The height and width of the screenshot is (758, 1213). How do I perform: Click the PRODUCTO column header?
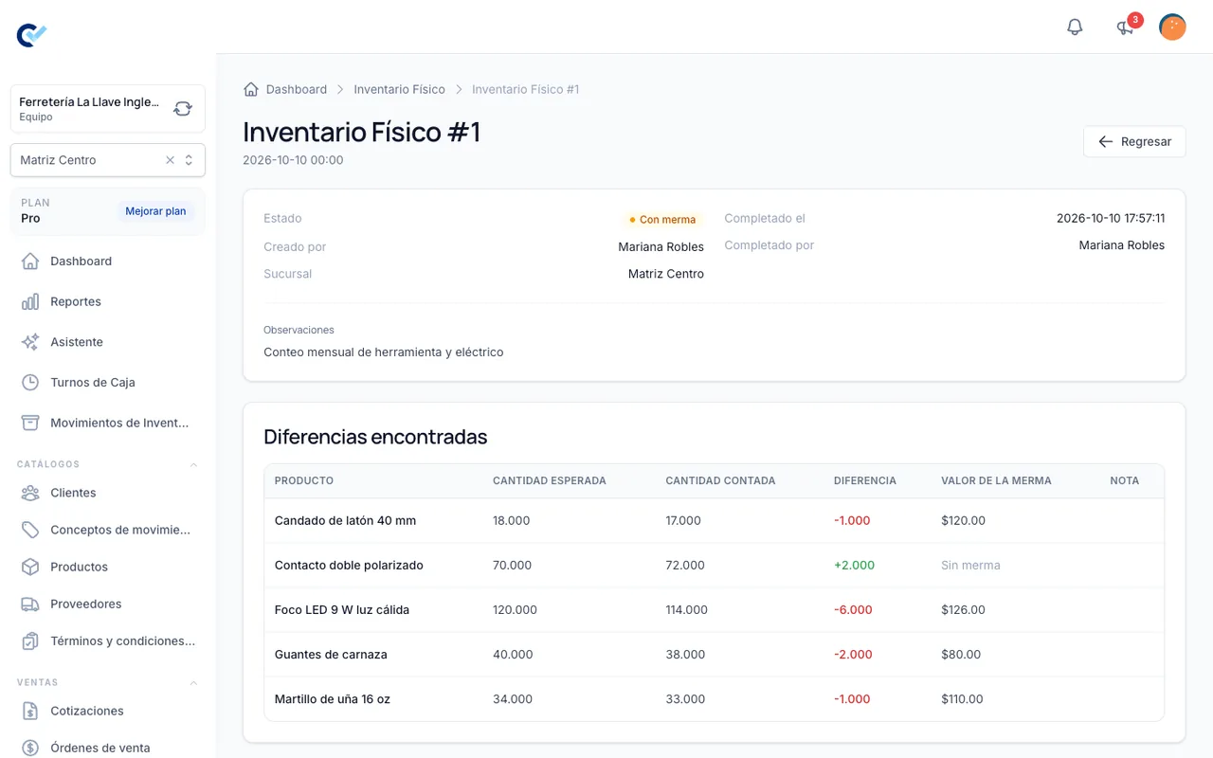pos(304,480)
